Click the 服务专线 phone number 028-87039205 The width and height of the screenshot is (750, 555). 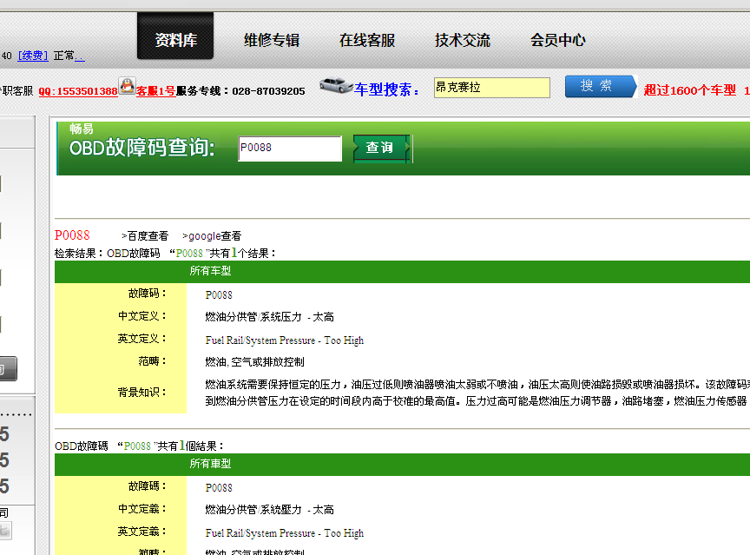268,91
